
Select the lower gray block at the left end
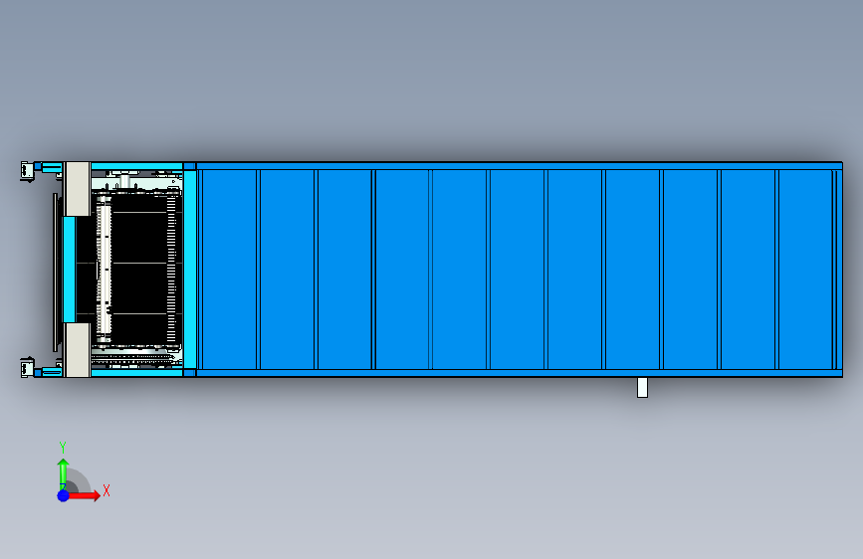pos(78,350)
